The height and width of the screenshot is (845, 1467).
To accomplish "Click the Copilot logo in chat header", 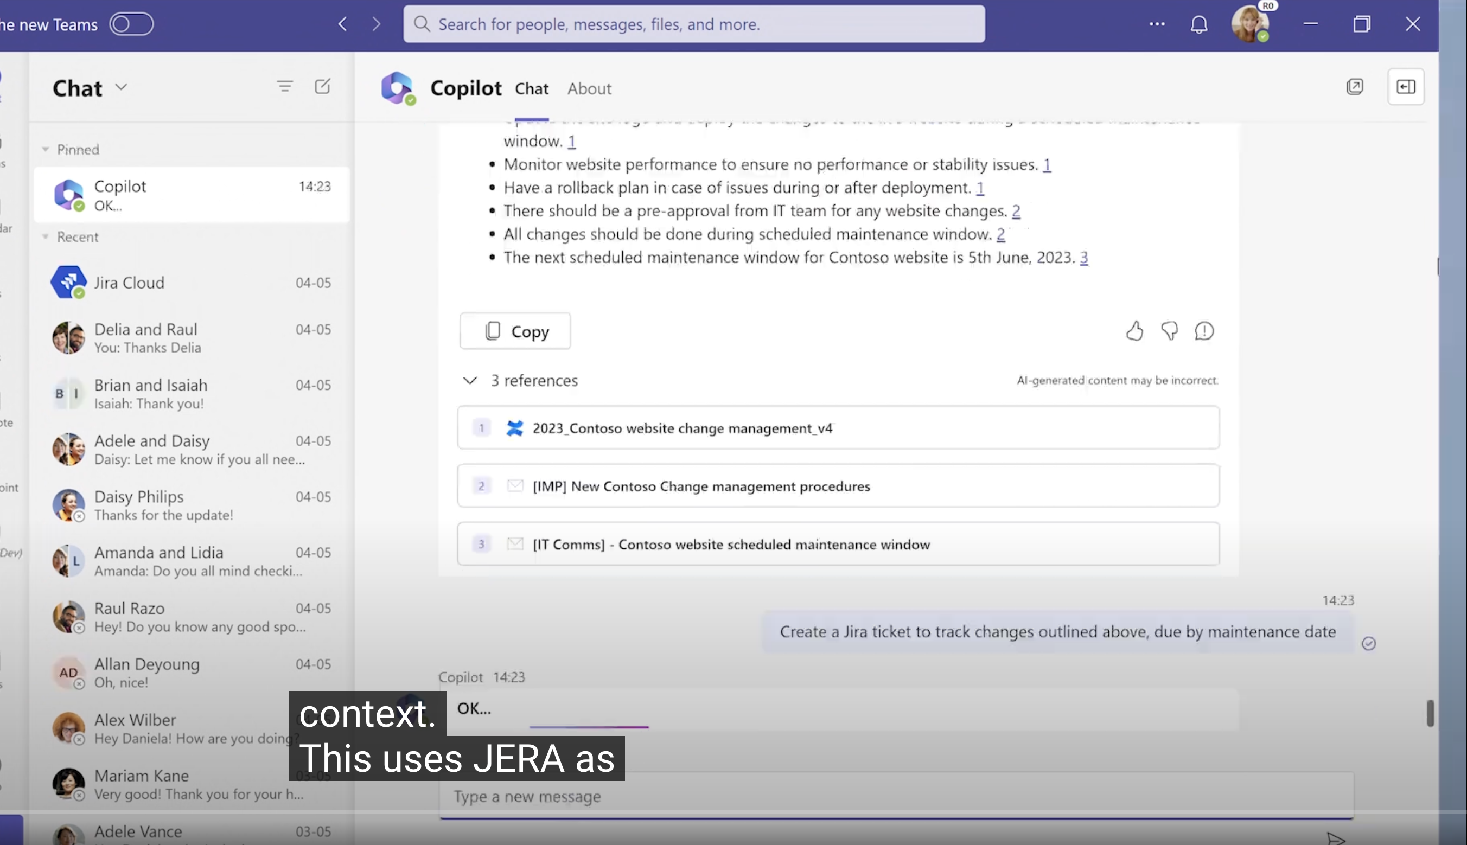I will 398,88.
